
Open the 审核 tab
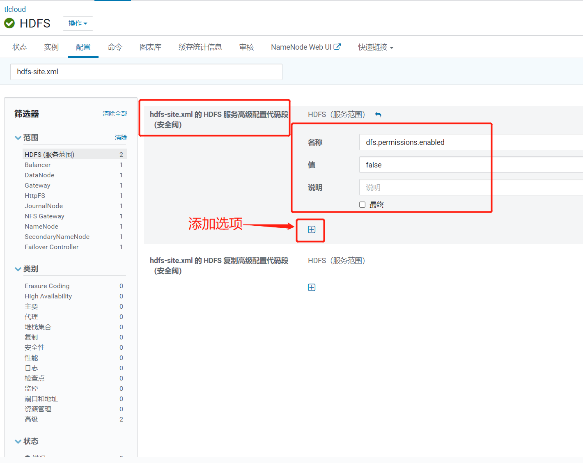246,47
